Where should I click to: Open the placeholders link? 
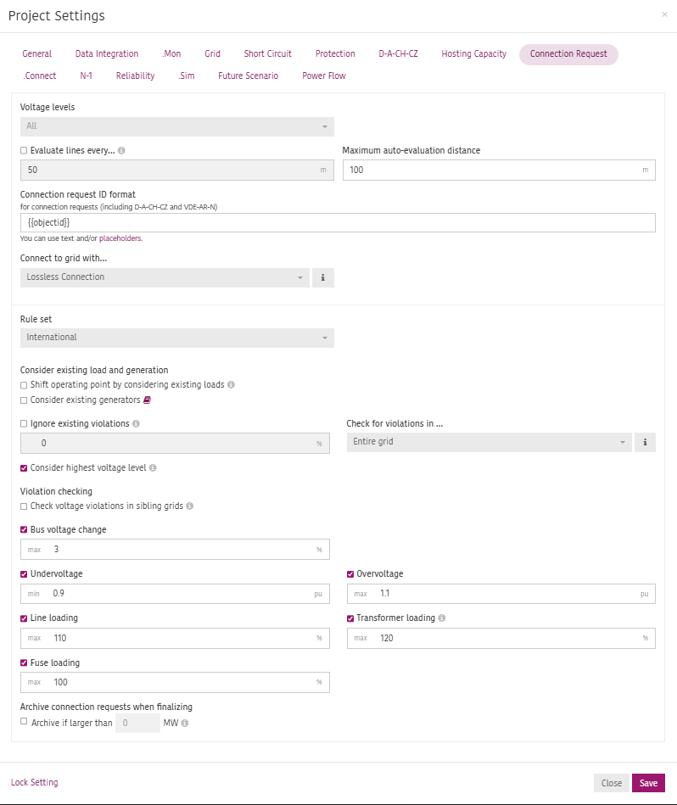point(120,238)
